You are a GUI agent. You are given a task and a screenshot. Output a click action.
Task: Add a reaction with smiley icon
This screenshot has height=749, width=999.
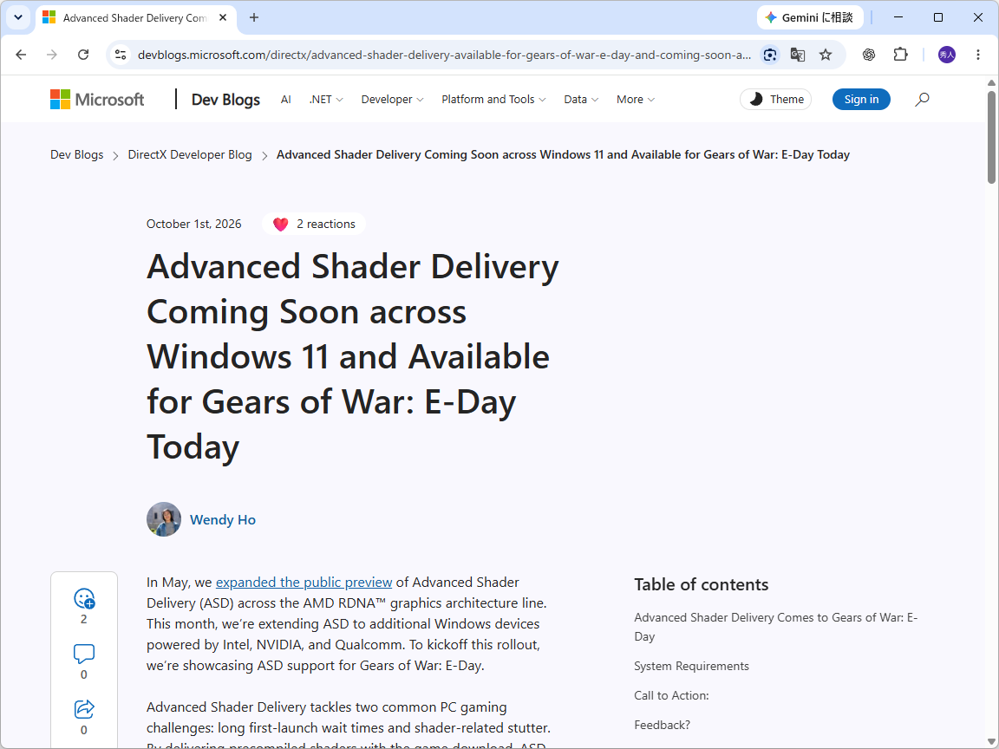coord(84,599)
